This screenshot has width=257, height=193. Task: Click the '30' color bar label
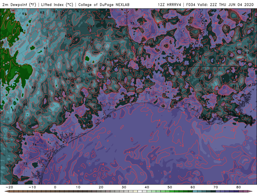(x=124, y=187)
